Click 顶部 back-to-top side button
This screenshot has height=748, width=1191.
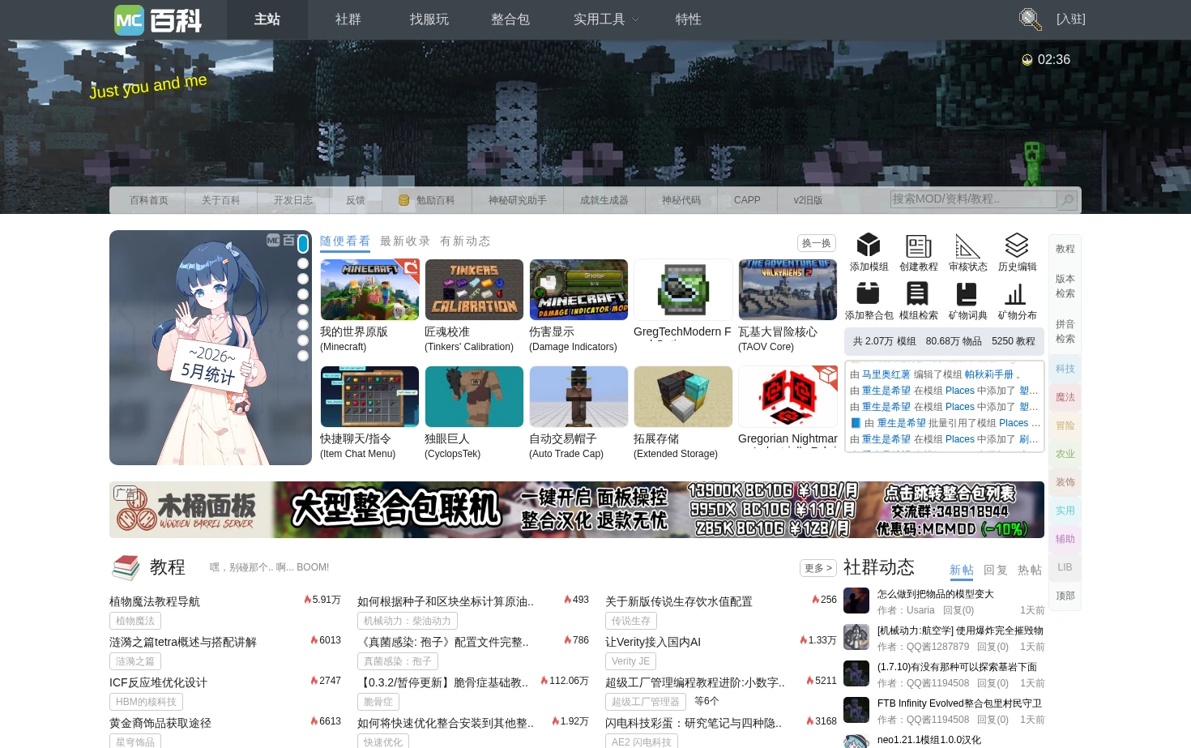pyautogui.click(x=1065, y=596)
